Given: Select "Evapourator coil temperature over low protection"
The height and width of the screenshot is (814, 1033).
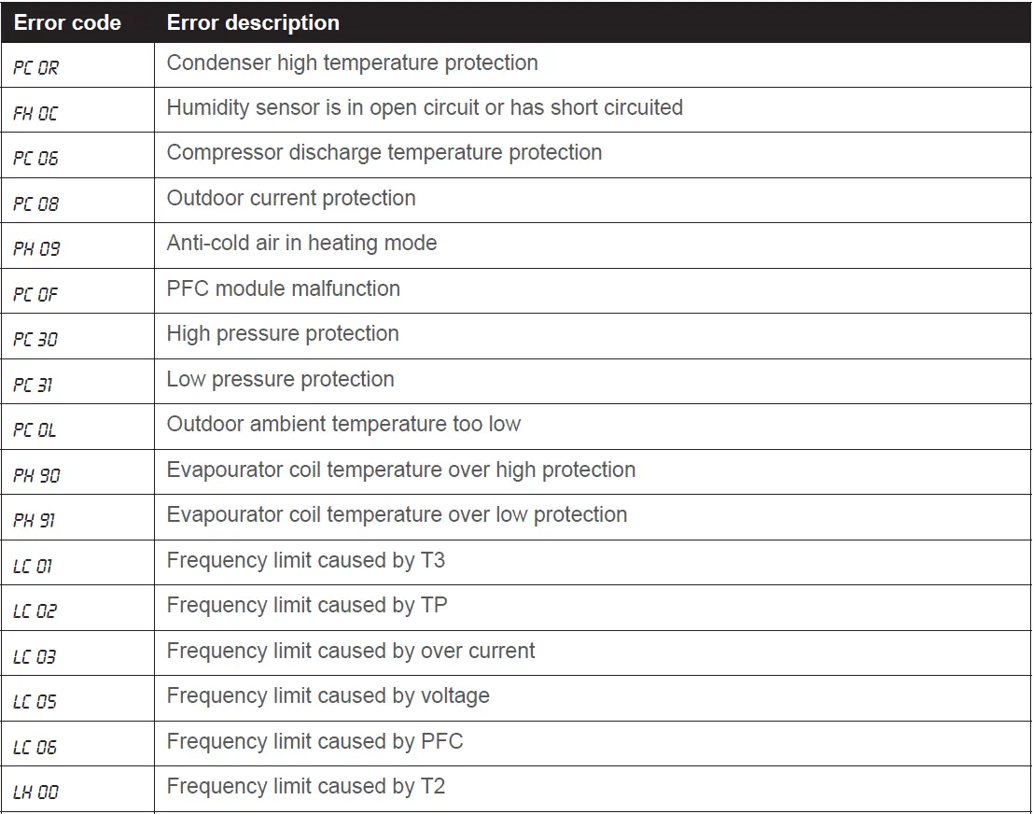Looking at the screenshot, I should click(x=397, y=514).
